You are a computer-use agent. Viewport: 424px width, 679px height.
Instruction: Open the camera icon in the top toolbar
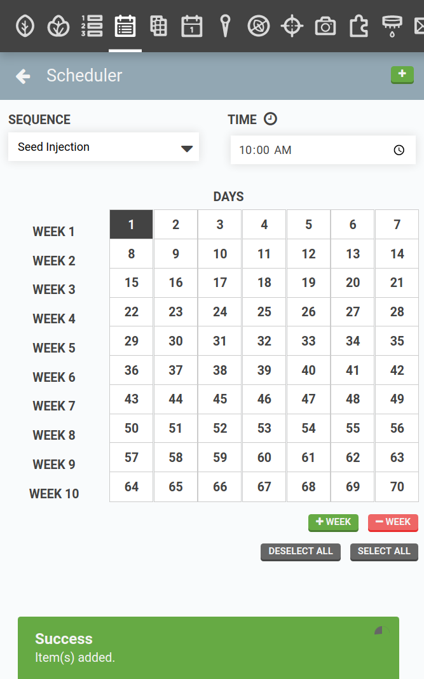pos(325,26)
